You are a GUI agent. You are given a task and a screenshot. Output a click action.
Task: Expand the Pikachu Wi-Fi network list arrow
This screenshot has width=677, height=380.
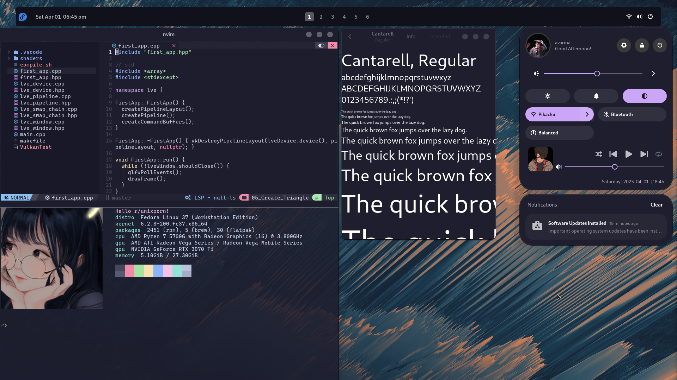[587, 114]
